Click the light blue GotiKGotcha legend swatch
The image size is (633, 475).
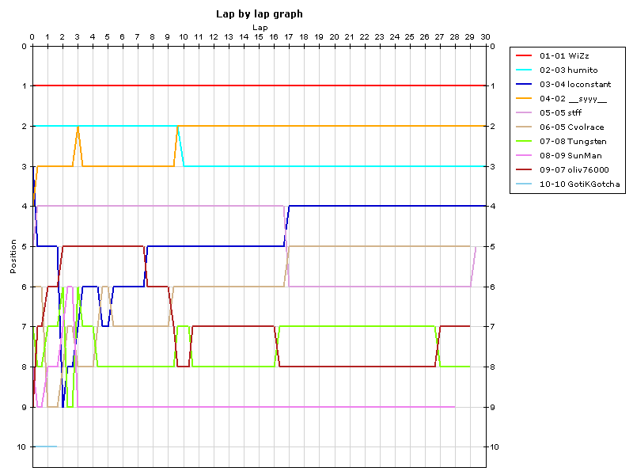point(523,184)
